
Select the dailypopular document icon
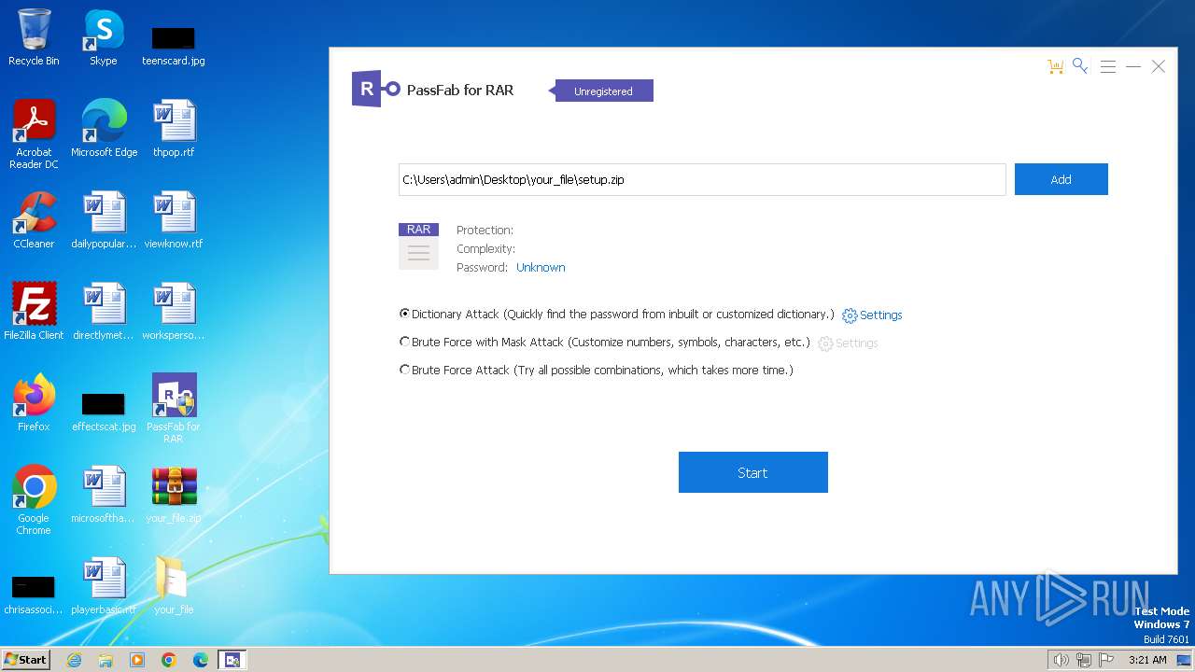[104, 220]
